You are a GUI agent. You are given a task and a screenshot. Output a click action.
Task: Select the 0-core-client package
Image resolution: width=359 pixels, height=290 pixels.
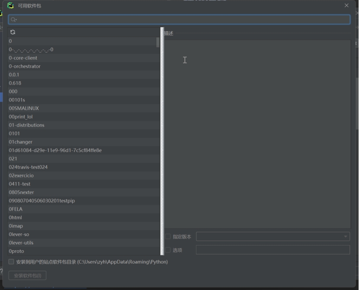coord(23,58)
